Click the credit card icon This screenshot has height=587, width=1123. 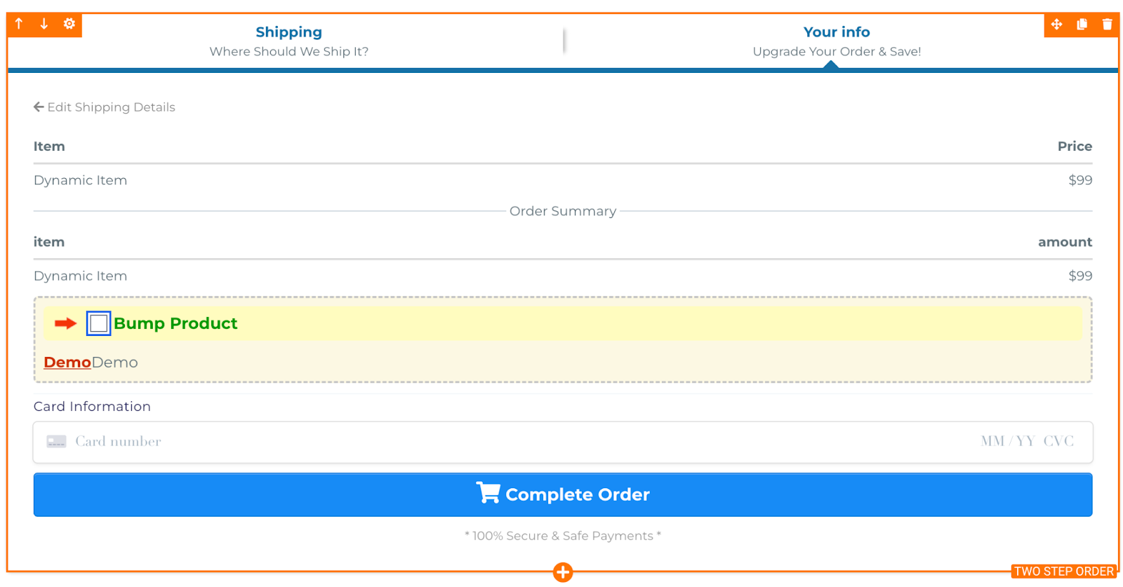coord(56,442)
